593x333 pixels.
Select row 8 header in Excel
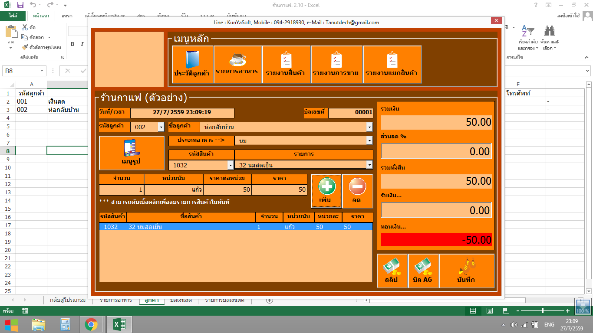coord(7,151)
